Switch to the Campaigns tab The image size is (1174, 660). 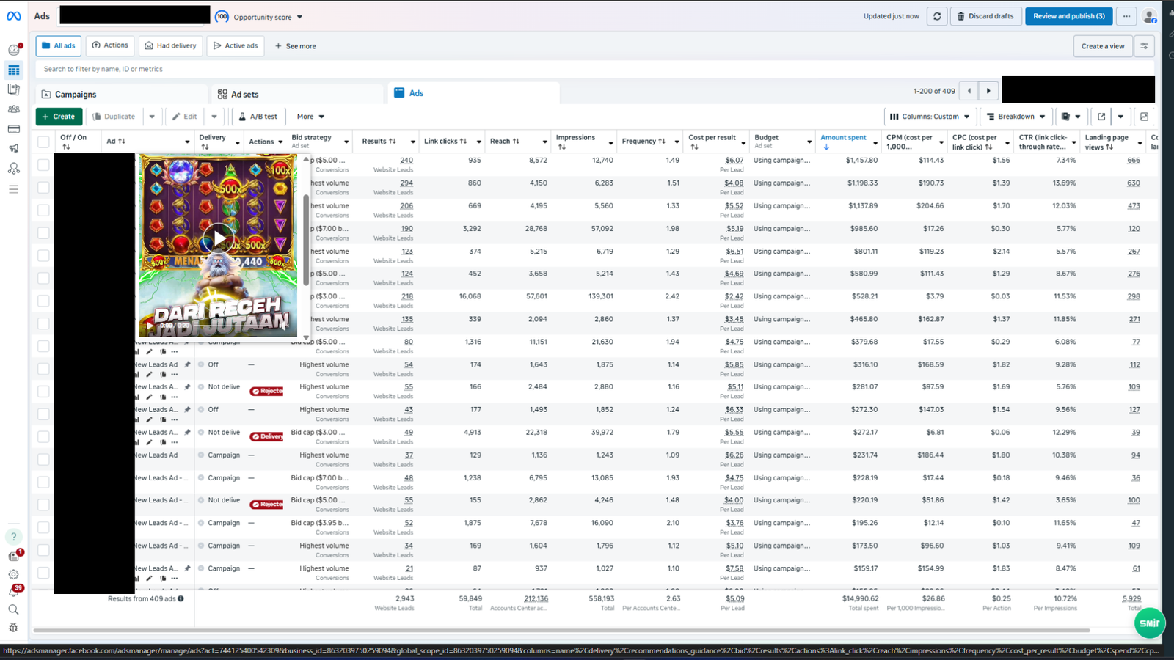click(76, 95)
